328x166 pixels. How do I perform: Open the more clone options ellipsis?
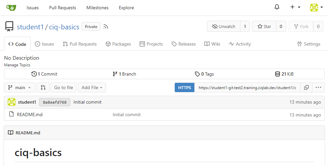point(318,87)
